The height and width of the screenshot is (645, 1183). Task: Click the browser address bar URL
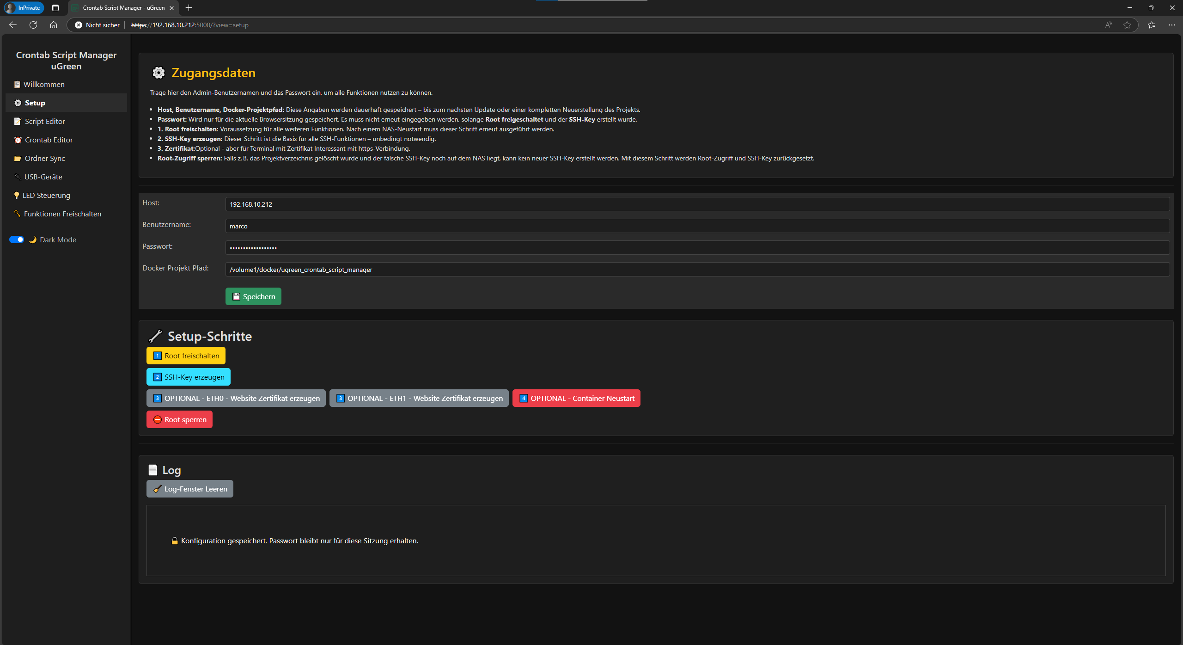pyautogui.click(x=190, y=25)
